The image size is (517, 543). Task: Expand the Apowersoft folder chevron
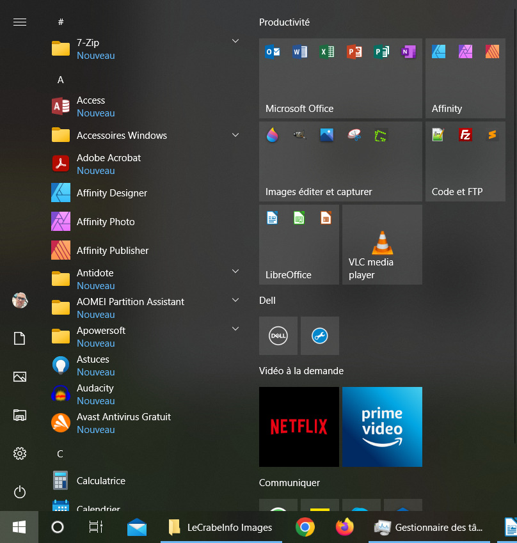coord(235,329)
